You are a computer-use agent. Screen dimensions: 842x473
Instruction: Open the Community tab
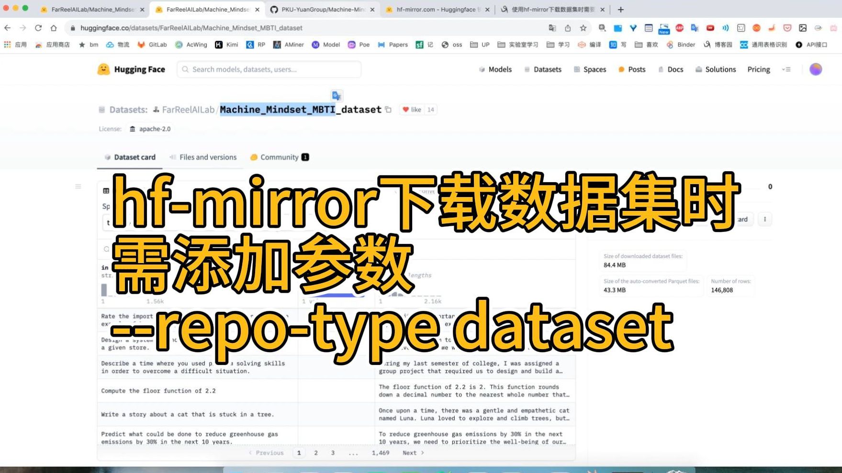click(280, 157)
